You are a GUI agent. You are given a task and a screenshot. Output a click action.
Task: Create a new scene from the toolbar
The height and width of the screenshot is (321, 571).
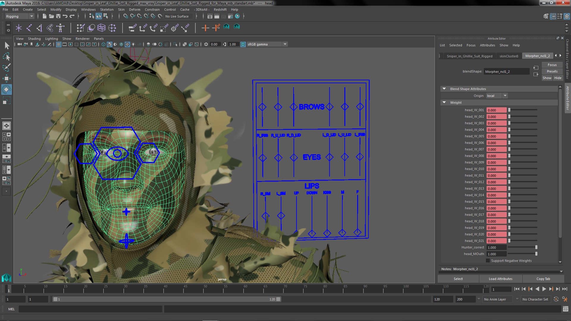45,16
